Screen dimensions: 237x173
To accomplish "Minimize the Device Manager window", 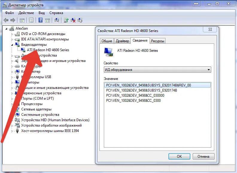I will 209,4.
